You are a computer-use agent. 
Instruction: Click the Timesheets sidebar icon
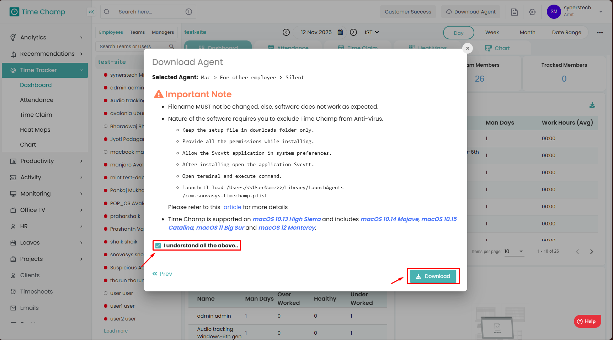[x=13, y=292]
